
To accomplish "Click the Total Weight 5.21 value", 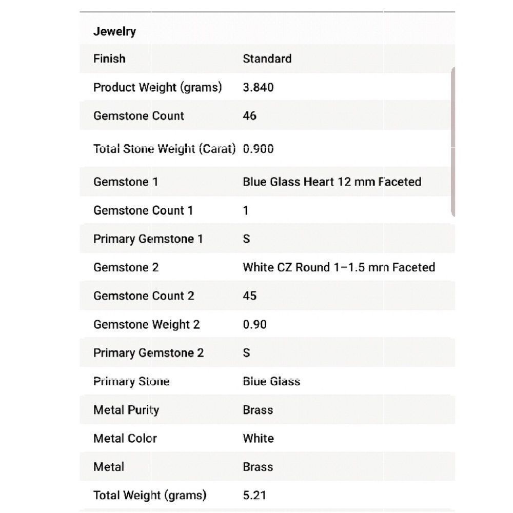I will click(x=254, y=496).
